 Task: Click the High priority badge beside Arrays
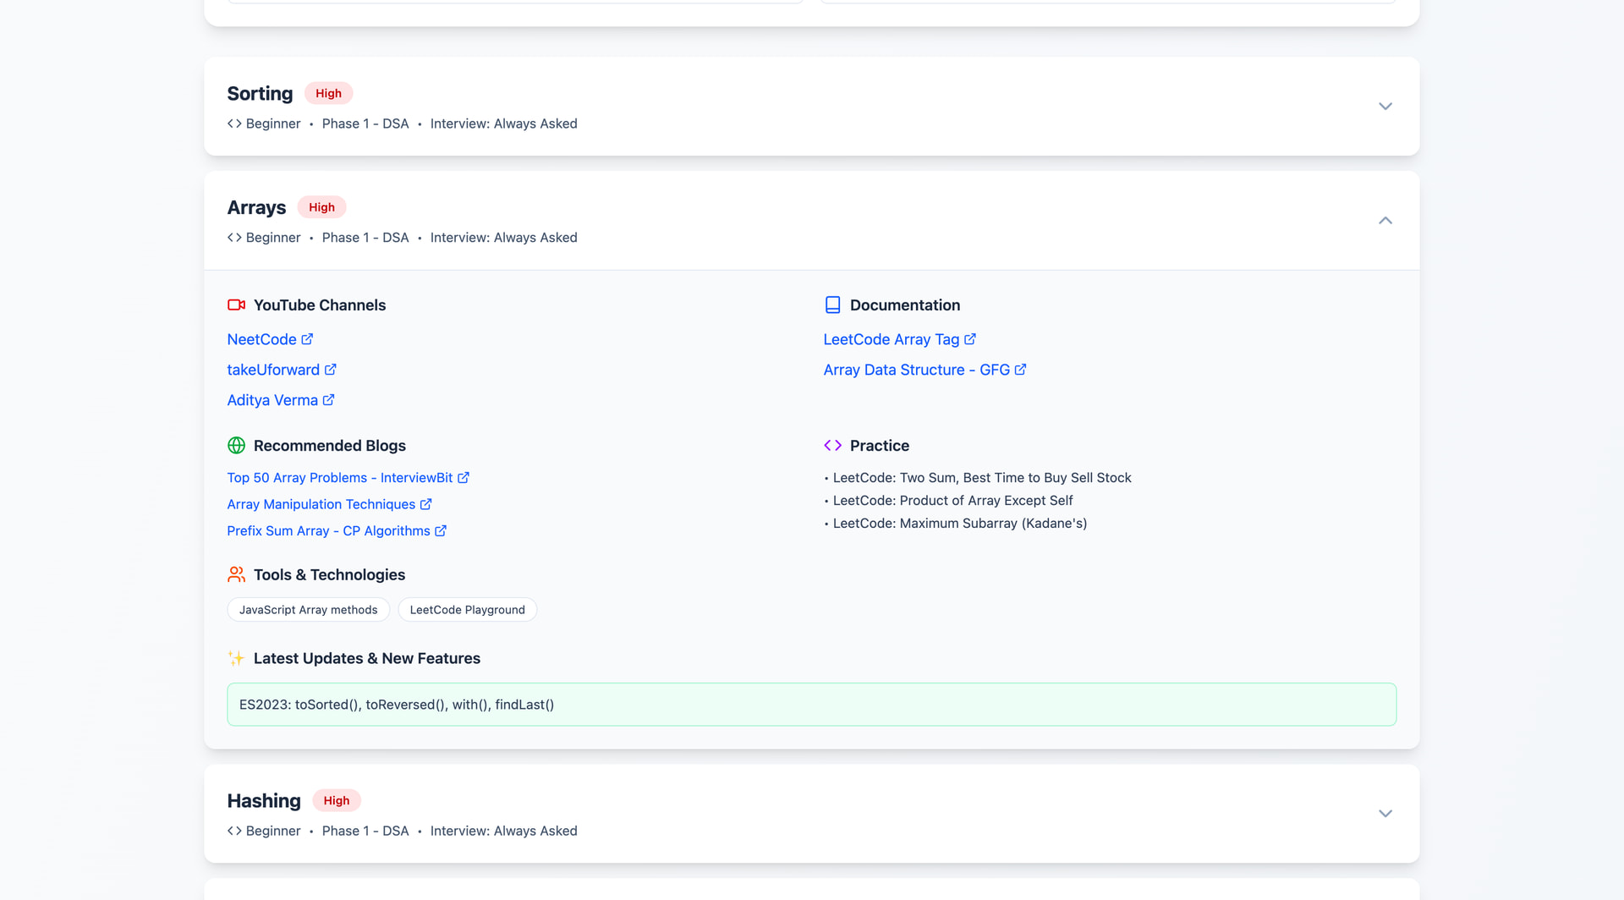[x=321, y=207]
